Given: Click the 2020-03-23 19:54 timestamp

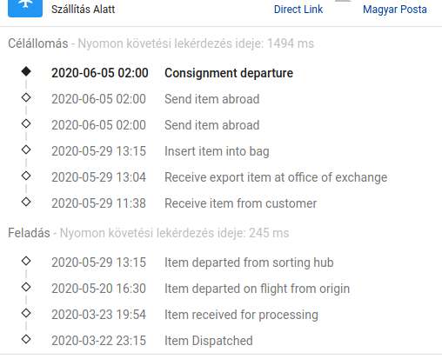Looking at the screenshot, I should (98, 315).
